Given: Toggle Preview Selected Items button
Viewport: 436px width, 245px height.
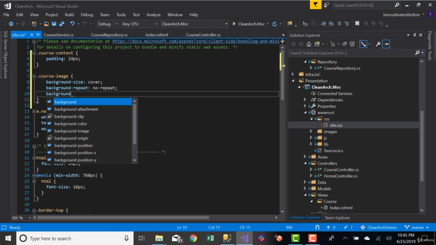Looking at the screenshot, I should tap(386, 44).
